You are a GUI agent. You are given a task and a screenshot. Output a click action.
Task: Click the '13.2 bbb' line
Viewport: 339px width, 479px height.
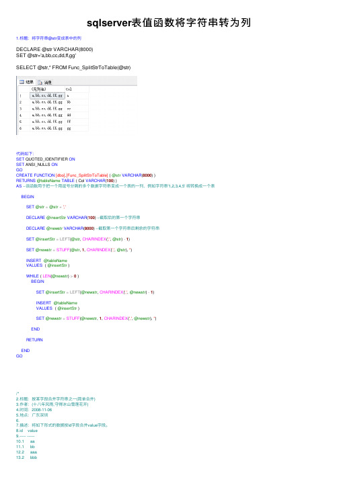[x=26, y=458]
